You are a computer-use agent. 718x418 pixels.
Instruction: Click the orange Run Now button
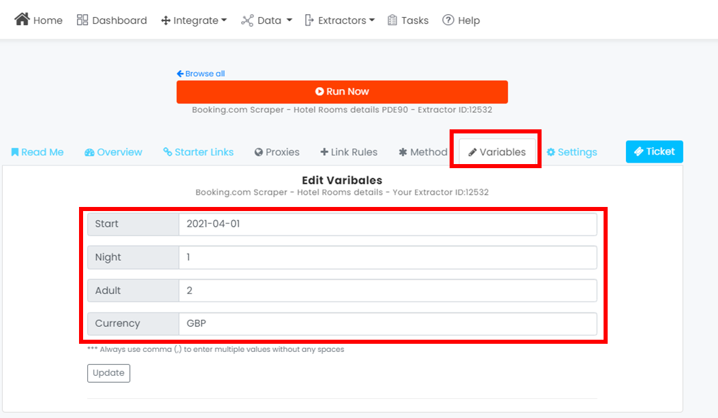point(342,92)
